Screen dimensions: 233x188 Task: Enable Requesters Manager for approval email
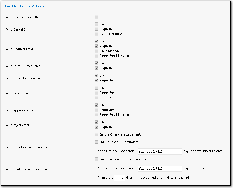point(97,114)
